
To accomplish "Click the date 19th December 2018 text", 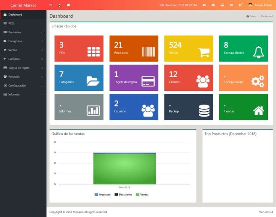I will coord(177,5).
